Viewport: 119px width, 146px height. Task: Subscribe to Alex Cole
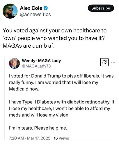[x=101, y=8]
